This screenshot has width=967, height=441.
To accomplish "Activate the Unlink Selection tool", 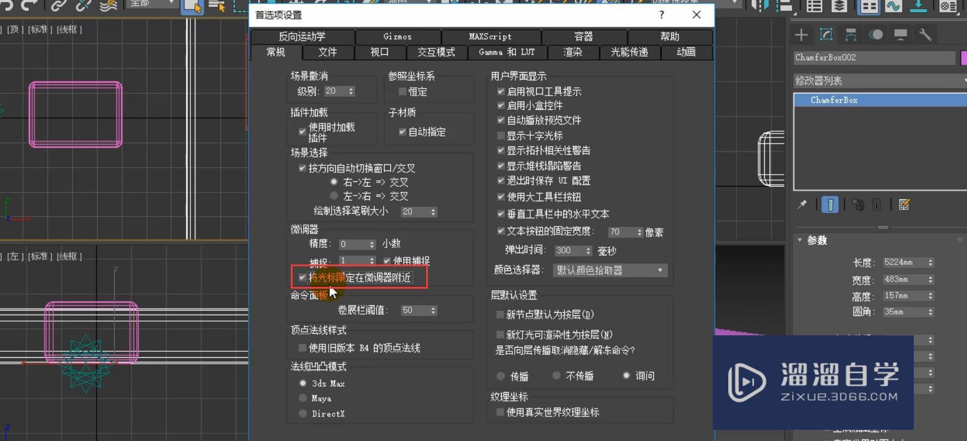I will pos(83,5).
